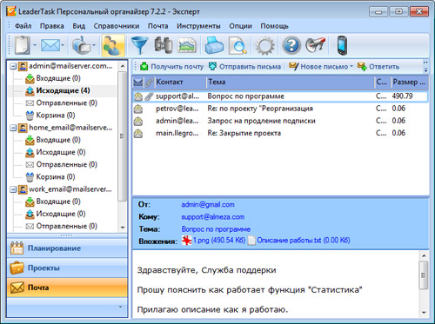
Task: Open the navigation pane configure arrow at bottom
Action: (121, 307)
